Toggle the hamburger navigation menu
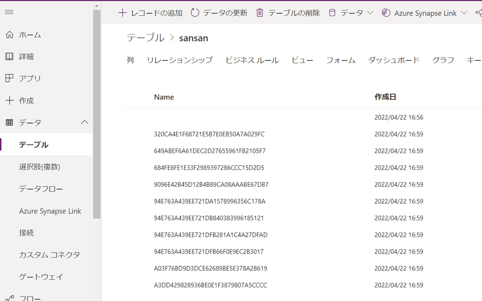The width and height of the screenshot is (482, 301). point(9,12)
